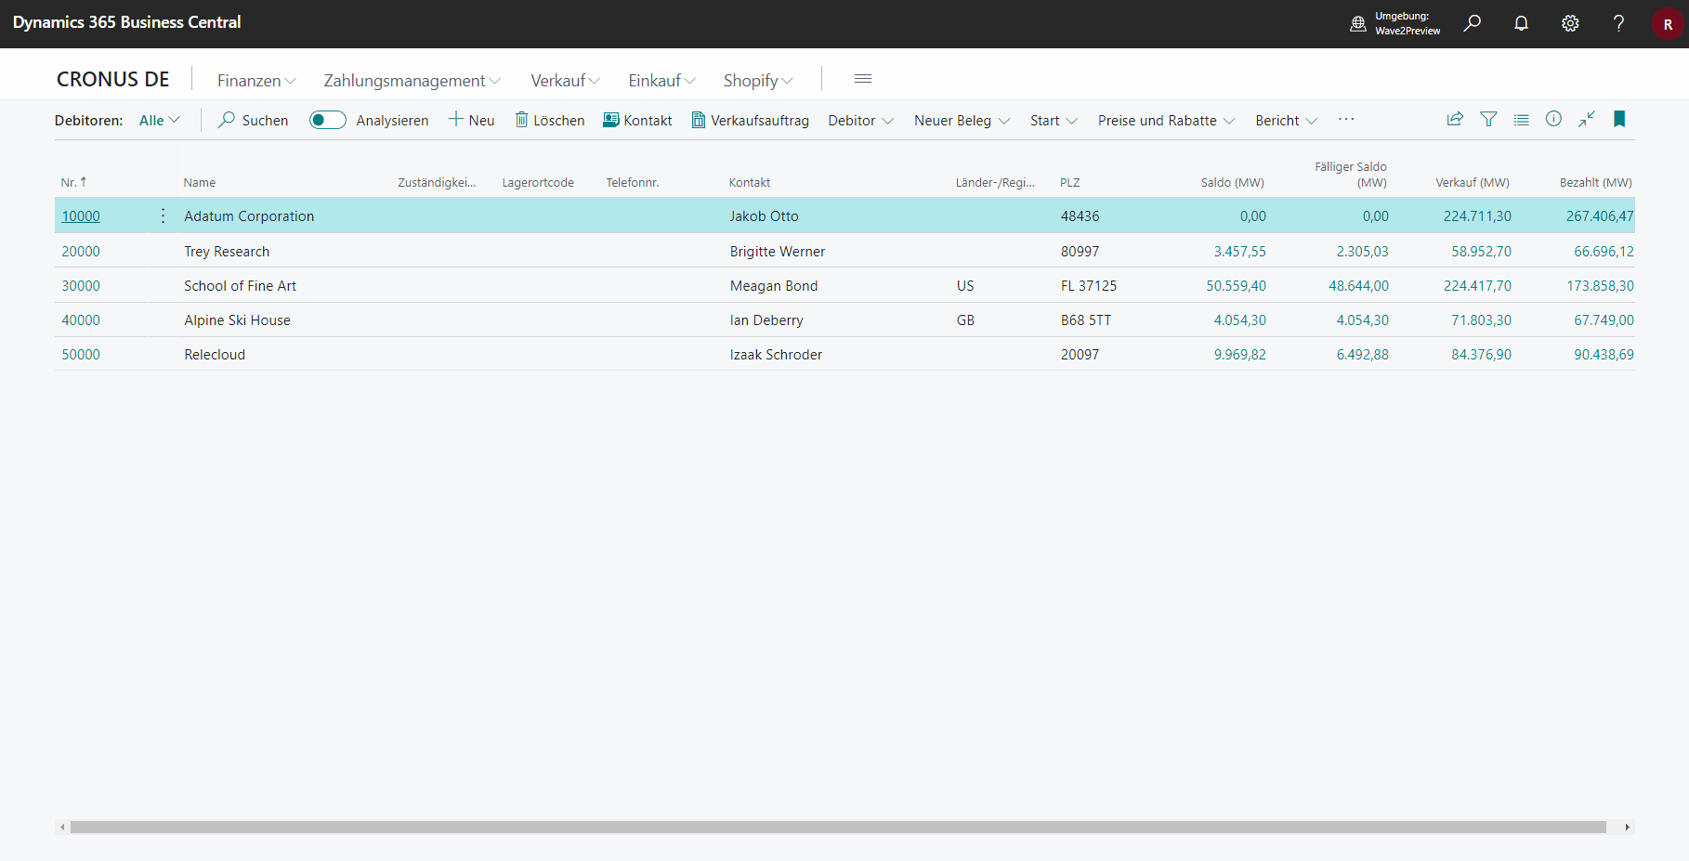Screen dimensions: 1689x861
Task: Click the bookmark page icon
Action: pos(1619,119)
